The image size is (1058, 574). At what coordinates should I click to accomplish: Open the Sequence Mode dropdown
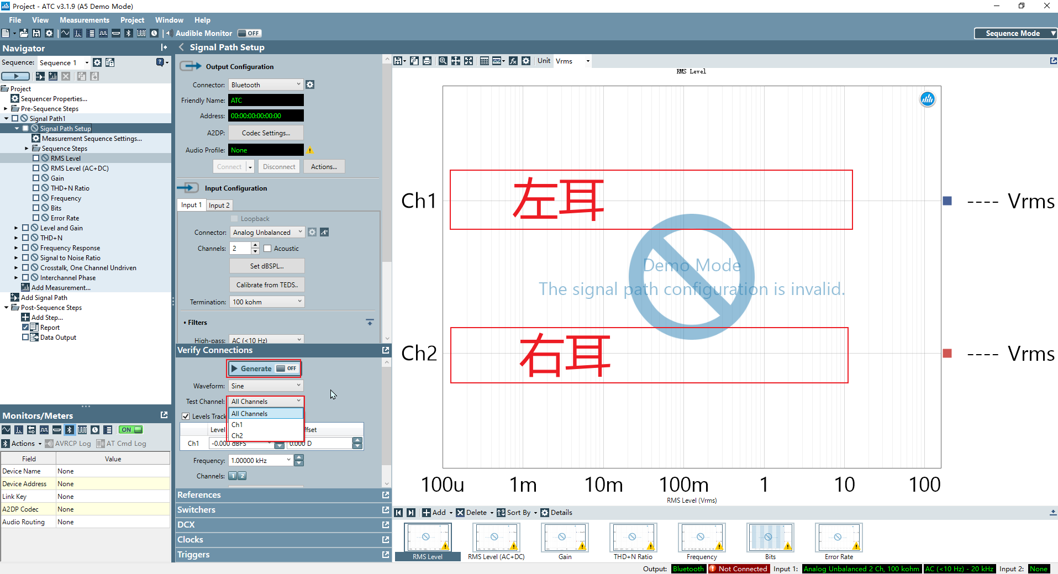coord(1015,33)
